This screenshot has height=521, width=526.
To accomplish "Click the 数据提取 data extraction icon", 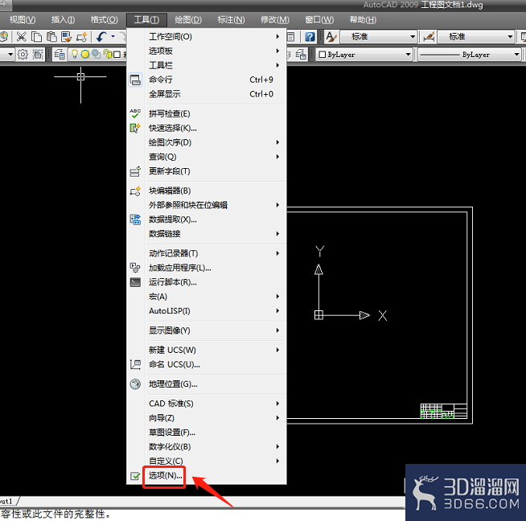I will click(135, 219).
